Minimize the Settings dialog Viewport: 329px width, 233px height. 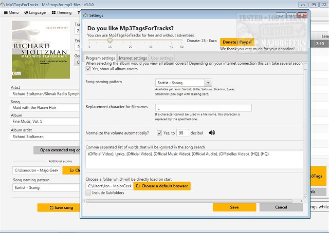(281, 15)
